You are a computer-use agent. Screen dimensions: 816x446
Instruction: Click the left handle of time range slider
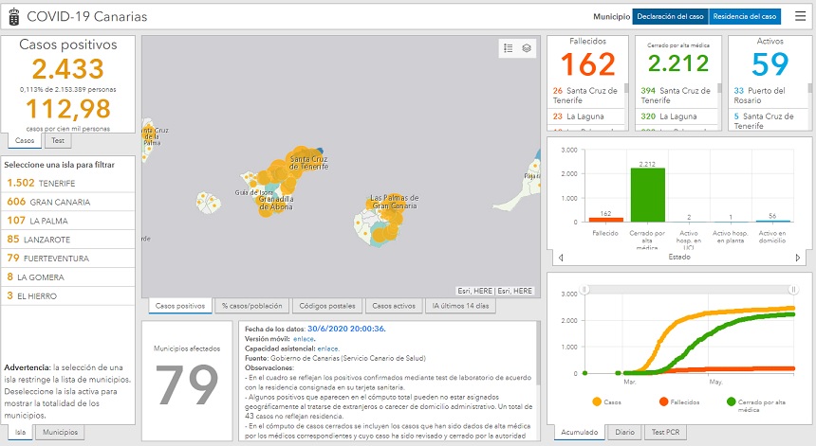pos(585,289)
